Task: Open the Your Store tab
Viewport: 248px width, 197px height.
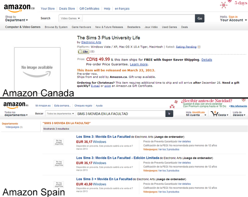Action: click(x=48, y=9)
